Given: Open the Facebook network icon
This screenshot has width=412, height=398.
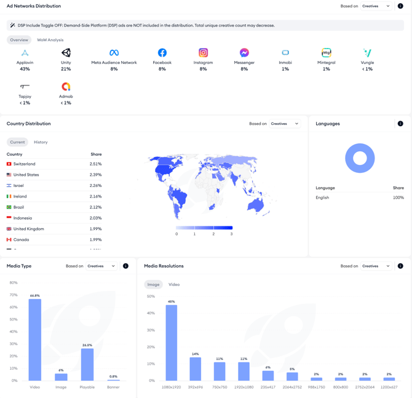Looking at the screenshot, I should [162, 53].
